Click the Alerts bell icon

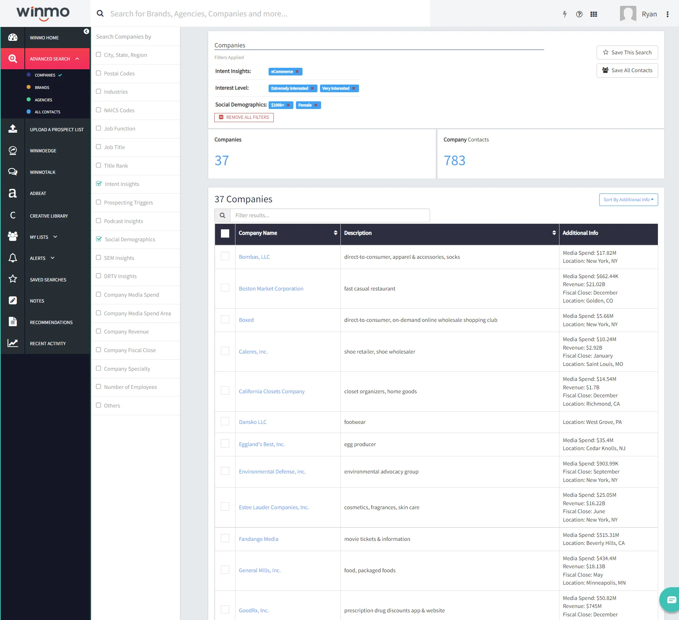click(x=13, y=258)
